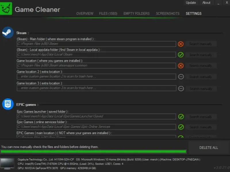The image size is (230, 172).
Task: Click 'Game location ( where you games are installed )' label
Action: pos(50,61)
